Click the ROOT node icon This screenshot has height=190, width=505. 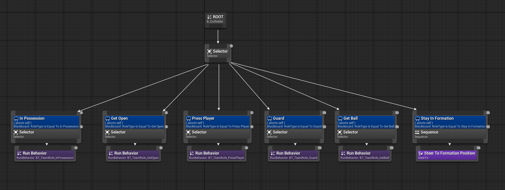pyautogui.click(x=209, y=17)
